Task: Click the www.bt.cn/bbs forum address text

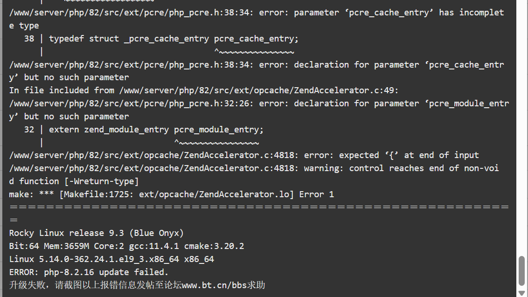Action: (x=214, y=285)
